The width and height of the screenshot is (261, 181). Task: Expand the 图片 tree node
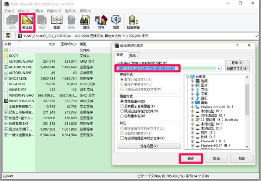[193, 85]
